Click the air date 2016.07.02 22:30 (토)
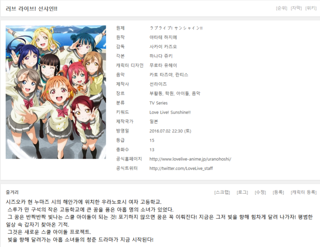The width and height of the screenshot is (320, 247). point(170,131)
